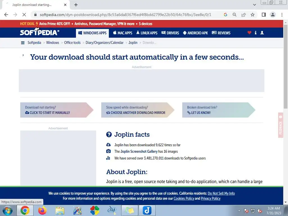Open File Explorer from the taskbar
The height and width of the screenshot is (216, 288).
[x=60, y=210]
